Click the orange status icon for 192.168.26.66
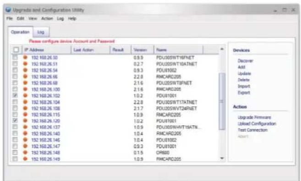Viewport: 301px width, 181px height. click(x=25, y=76)
